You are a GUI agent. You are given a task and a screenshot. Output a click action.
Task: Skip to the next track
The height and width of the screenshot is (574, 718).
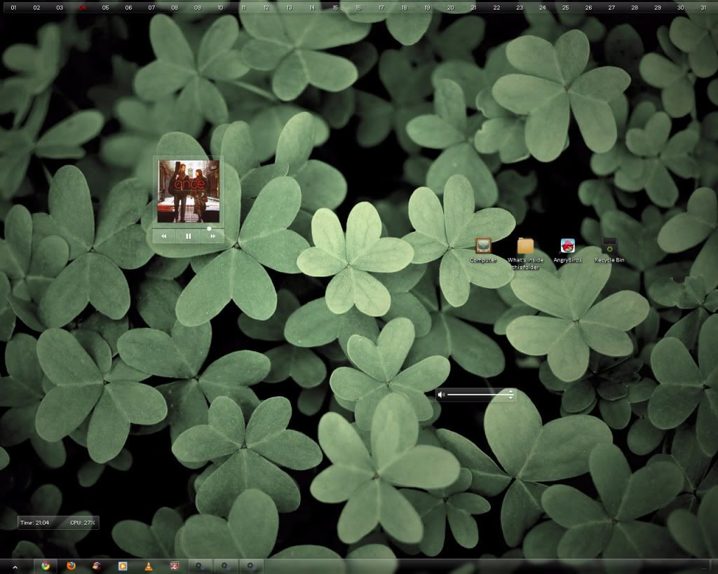tap(212, 236)
